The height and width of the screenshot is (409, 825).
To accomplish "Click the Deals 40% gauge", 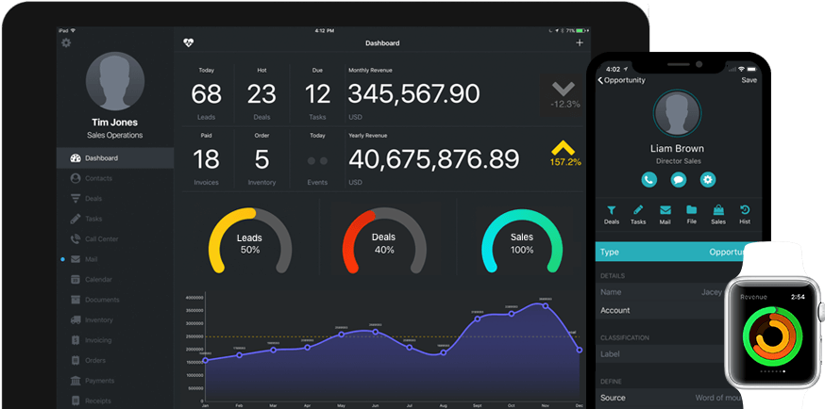I will click(x=384, y=241).
